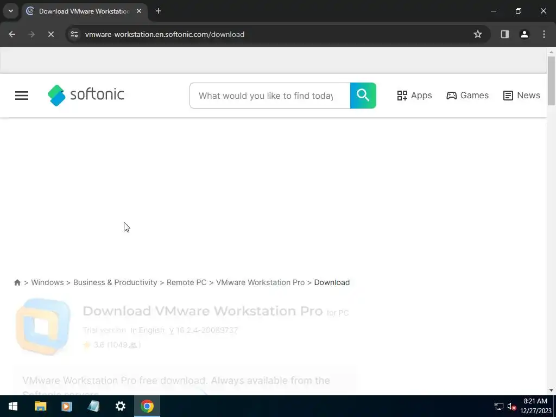
Task: Click the Download breadcrumb text
Action: 332,282
